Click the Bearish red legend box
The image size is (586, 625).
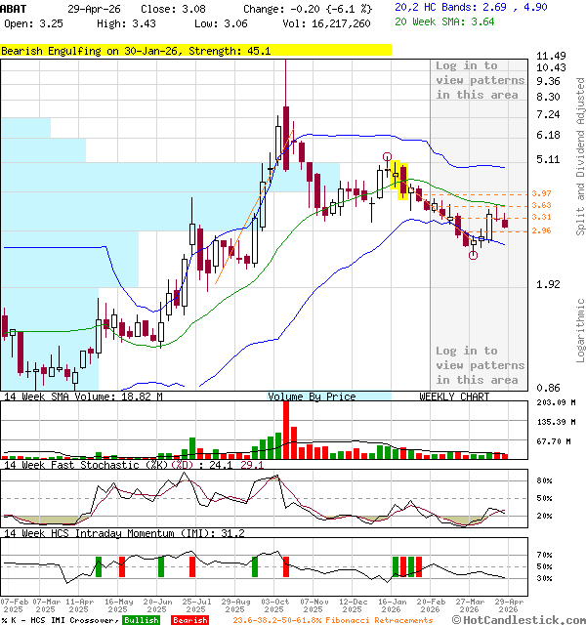tap(191, 620)
